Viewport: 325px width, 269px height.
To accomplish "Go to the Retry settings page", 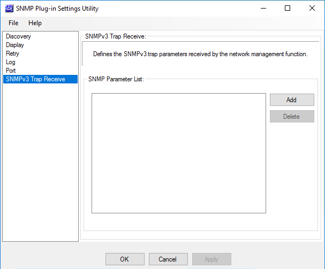I will coord(13,53).
